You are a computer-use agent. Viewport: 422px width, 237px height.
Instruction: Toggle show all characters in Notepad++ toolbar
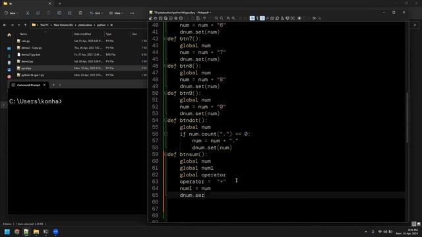pyautogui.click(x=257, y=18)
